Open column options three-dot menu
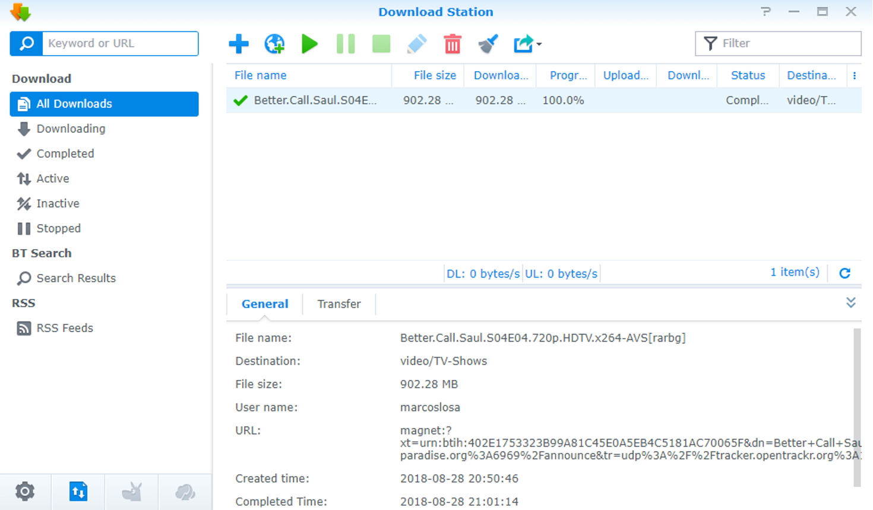 (x=855, y=75)
